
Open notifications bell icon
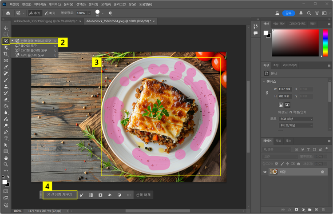pos(301,13)
